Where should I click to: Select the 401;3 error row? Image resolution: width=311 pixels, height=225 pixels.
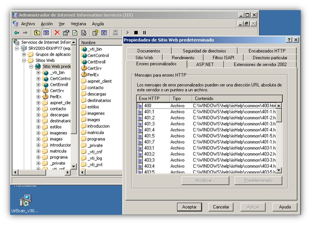206,124
